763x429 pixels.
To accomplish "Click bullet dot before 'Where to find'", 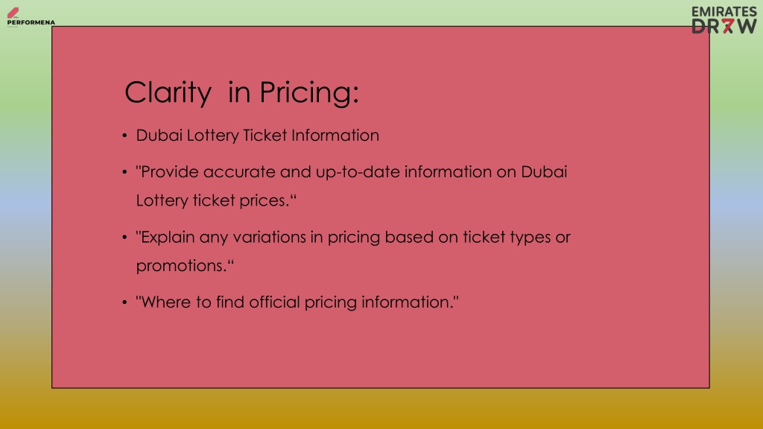I will (124, 302).
